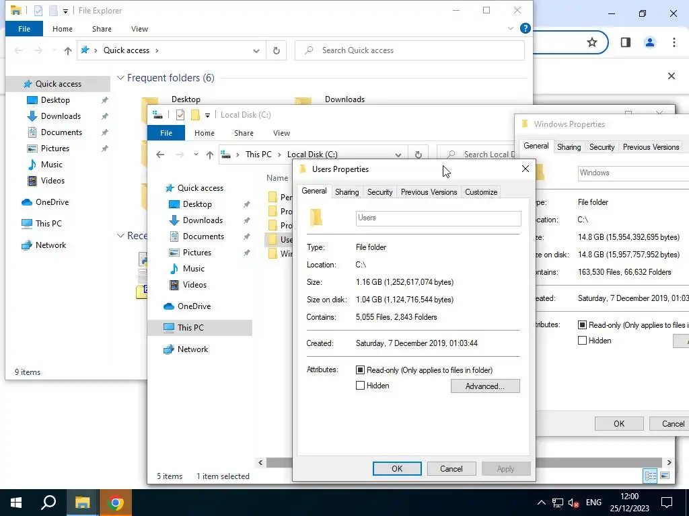Switch to details view in the Local Disk window
This screenshot has width=689, height=516.
click(x=650, y=476)
